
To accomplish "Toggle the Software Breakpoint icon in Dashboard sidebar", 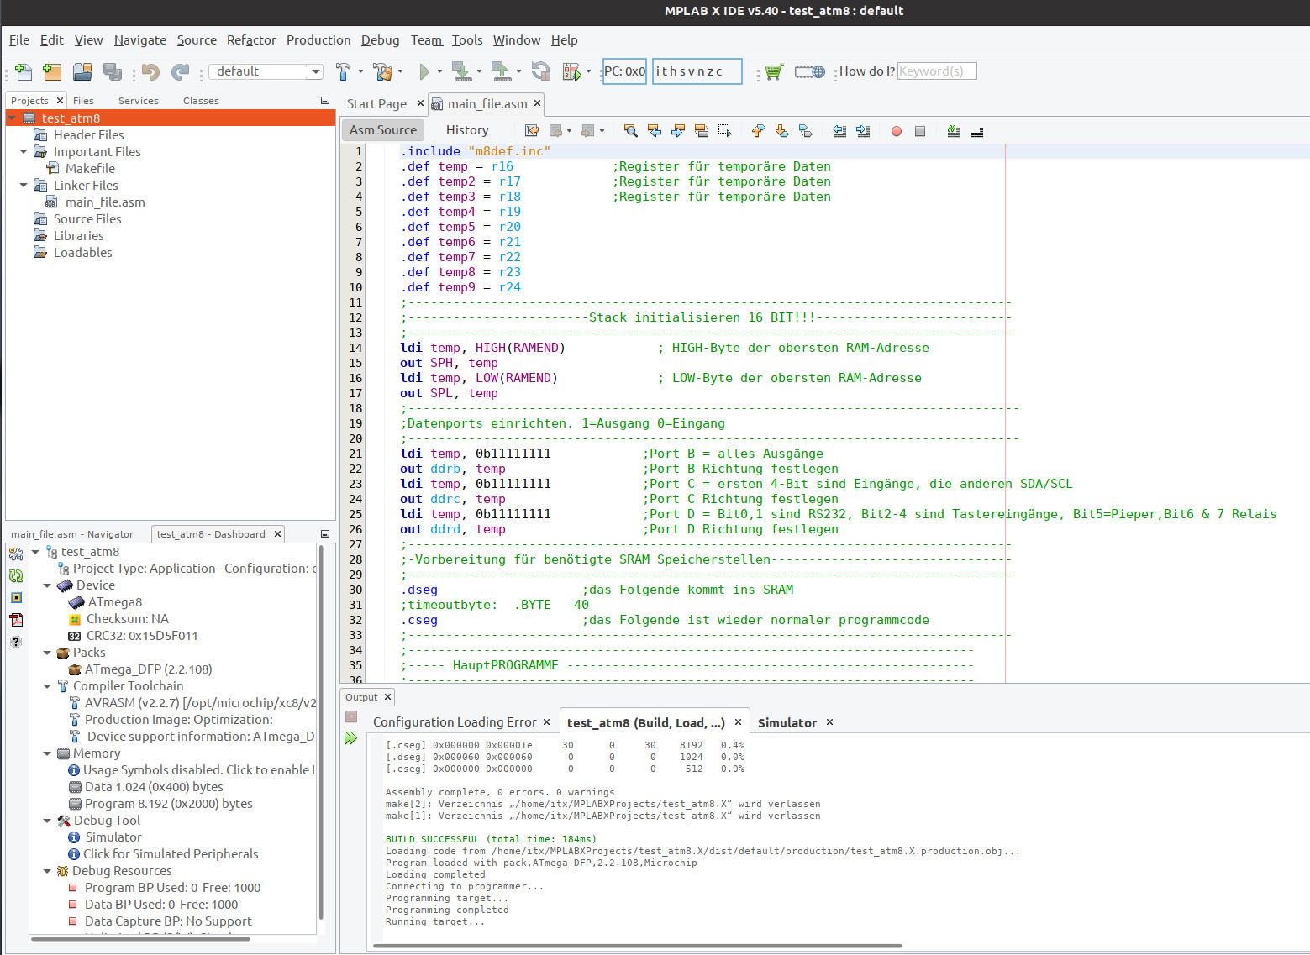I will coord(16,598).
